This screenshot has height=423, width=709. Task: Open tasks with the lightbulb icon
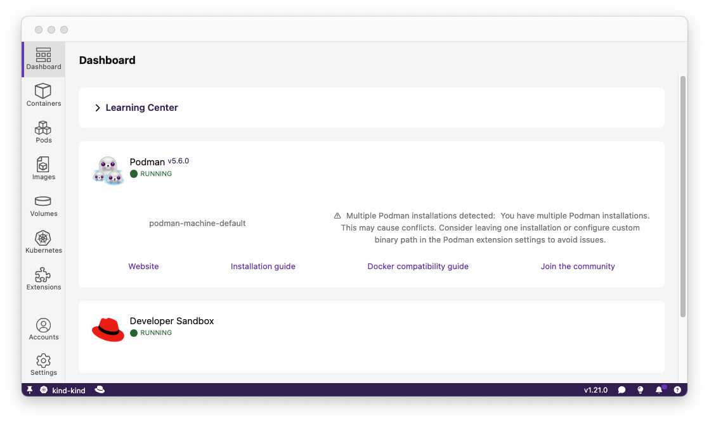click(641, 389)
